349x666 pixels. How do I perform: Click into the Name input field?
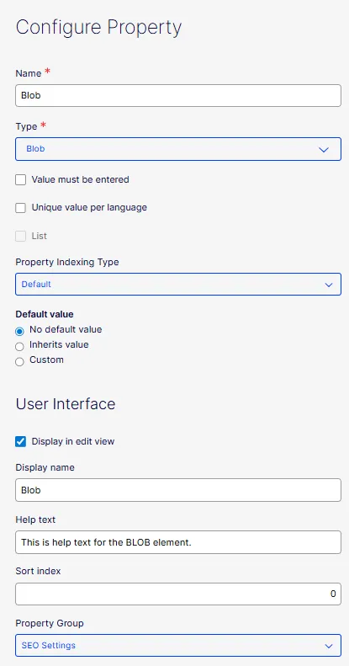click(x=178, y=96)
